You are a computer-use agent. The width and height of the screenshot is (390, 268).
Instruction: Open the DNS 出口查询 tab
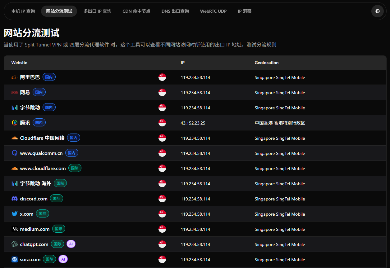[x=175, y=11]
